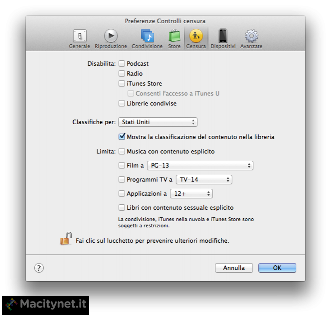The width and height of the screenshot is (331, 317).
Task: Restrict Libri con contenuto sessuale esplicito
Action: point(122,207)
